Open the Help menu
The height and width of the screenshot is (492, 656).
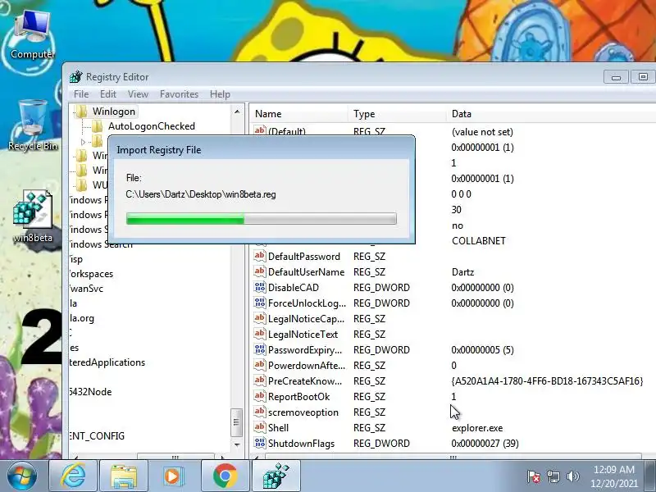coord(220,94)
